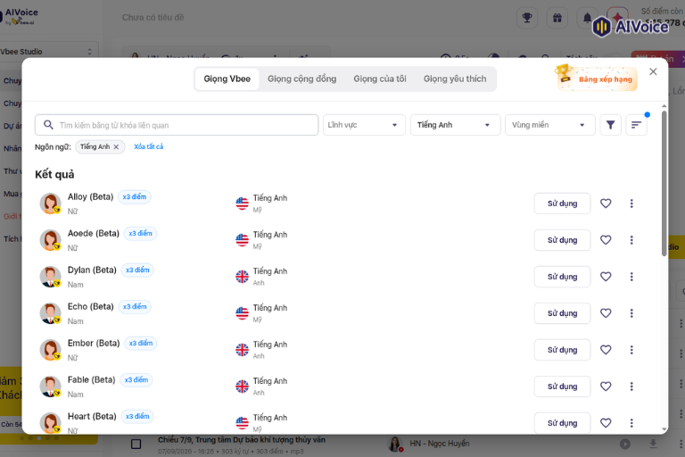This screenshot has width=685, height=457.
Task: Use the Ember (Beta) voice
Action: point(562,350)
